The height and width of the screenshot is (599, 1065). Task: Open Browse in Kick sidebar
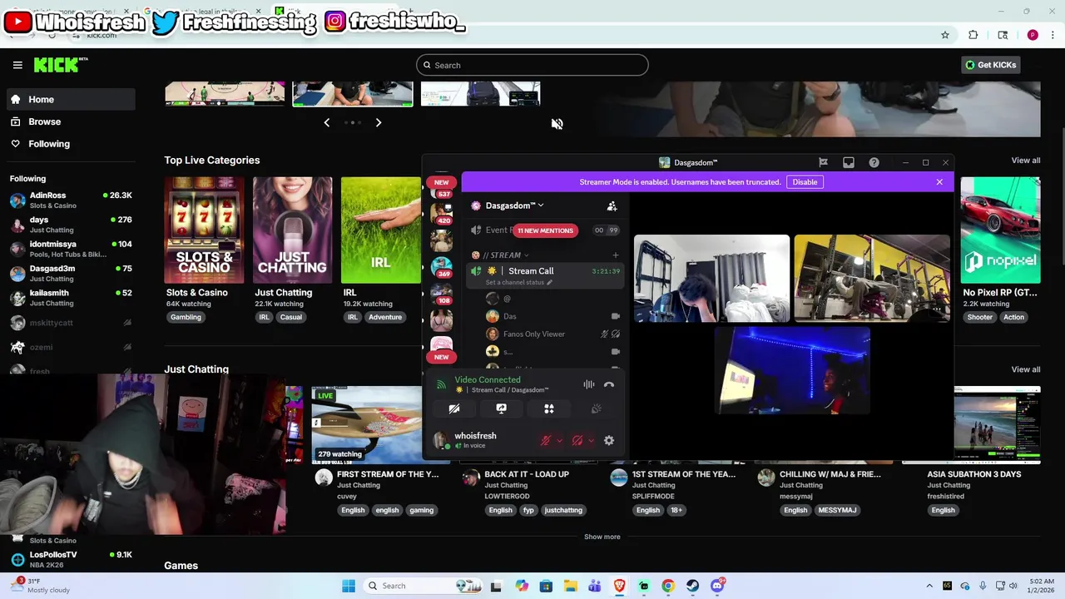click(x=70, y=121)
